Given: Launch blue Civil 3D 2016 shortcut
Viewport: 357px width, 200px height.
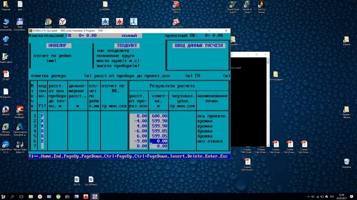Looking at the screenshot, I should [x=105, y=22].
